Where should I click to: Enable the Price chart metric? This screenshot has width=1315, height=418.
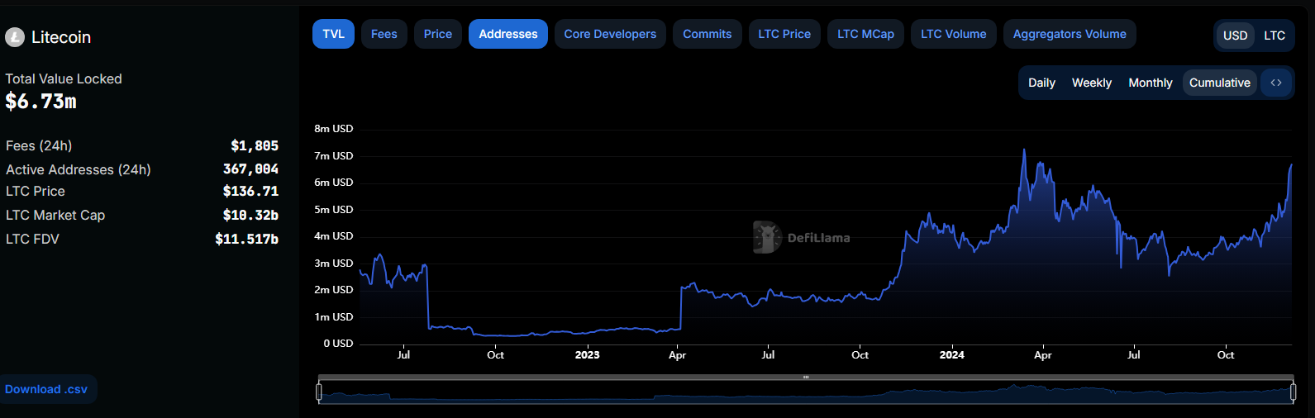(437, 34)
